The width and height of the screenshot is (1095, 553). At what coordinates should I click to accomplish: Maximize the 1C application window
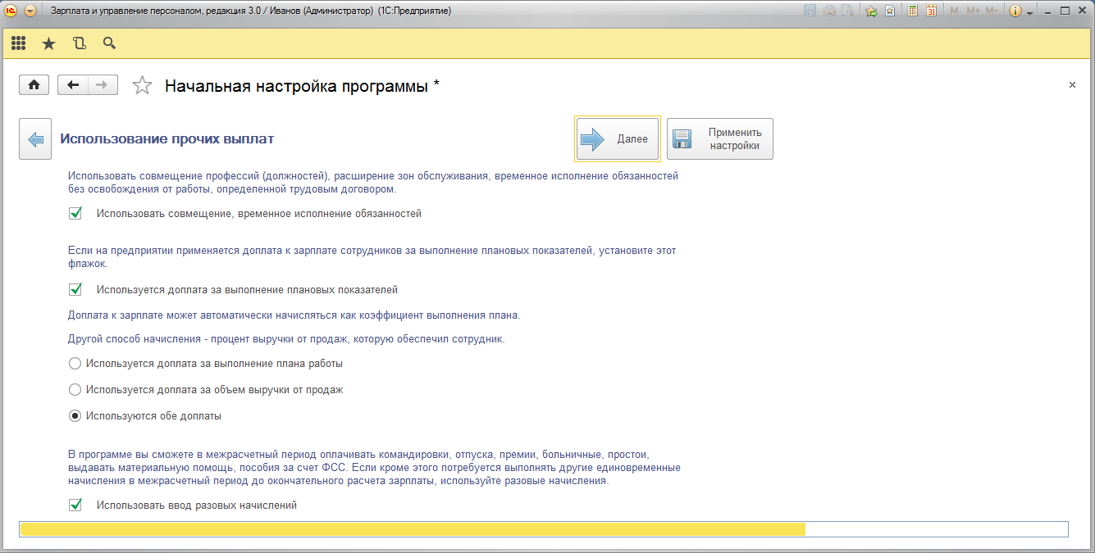tap(1065, 11)
